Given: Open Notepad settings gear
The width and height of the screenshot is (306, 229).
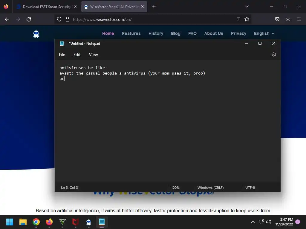Looking at the screenshot, I should (274, 54).
